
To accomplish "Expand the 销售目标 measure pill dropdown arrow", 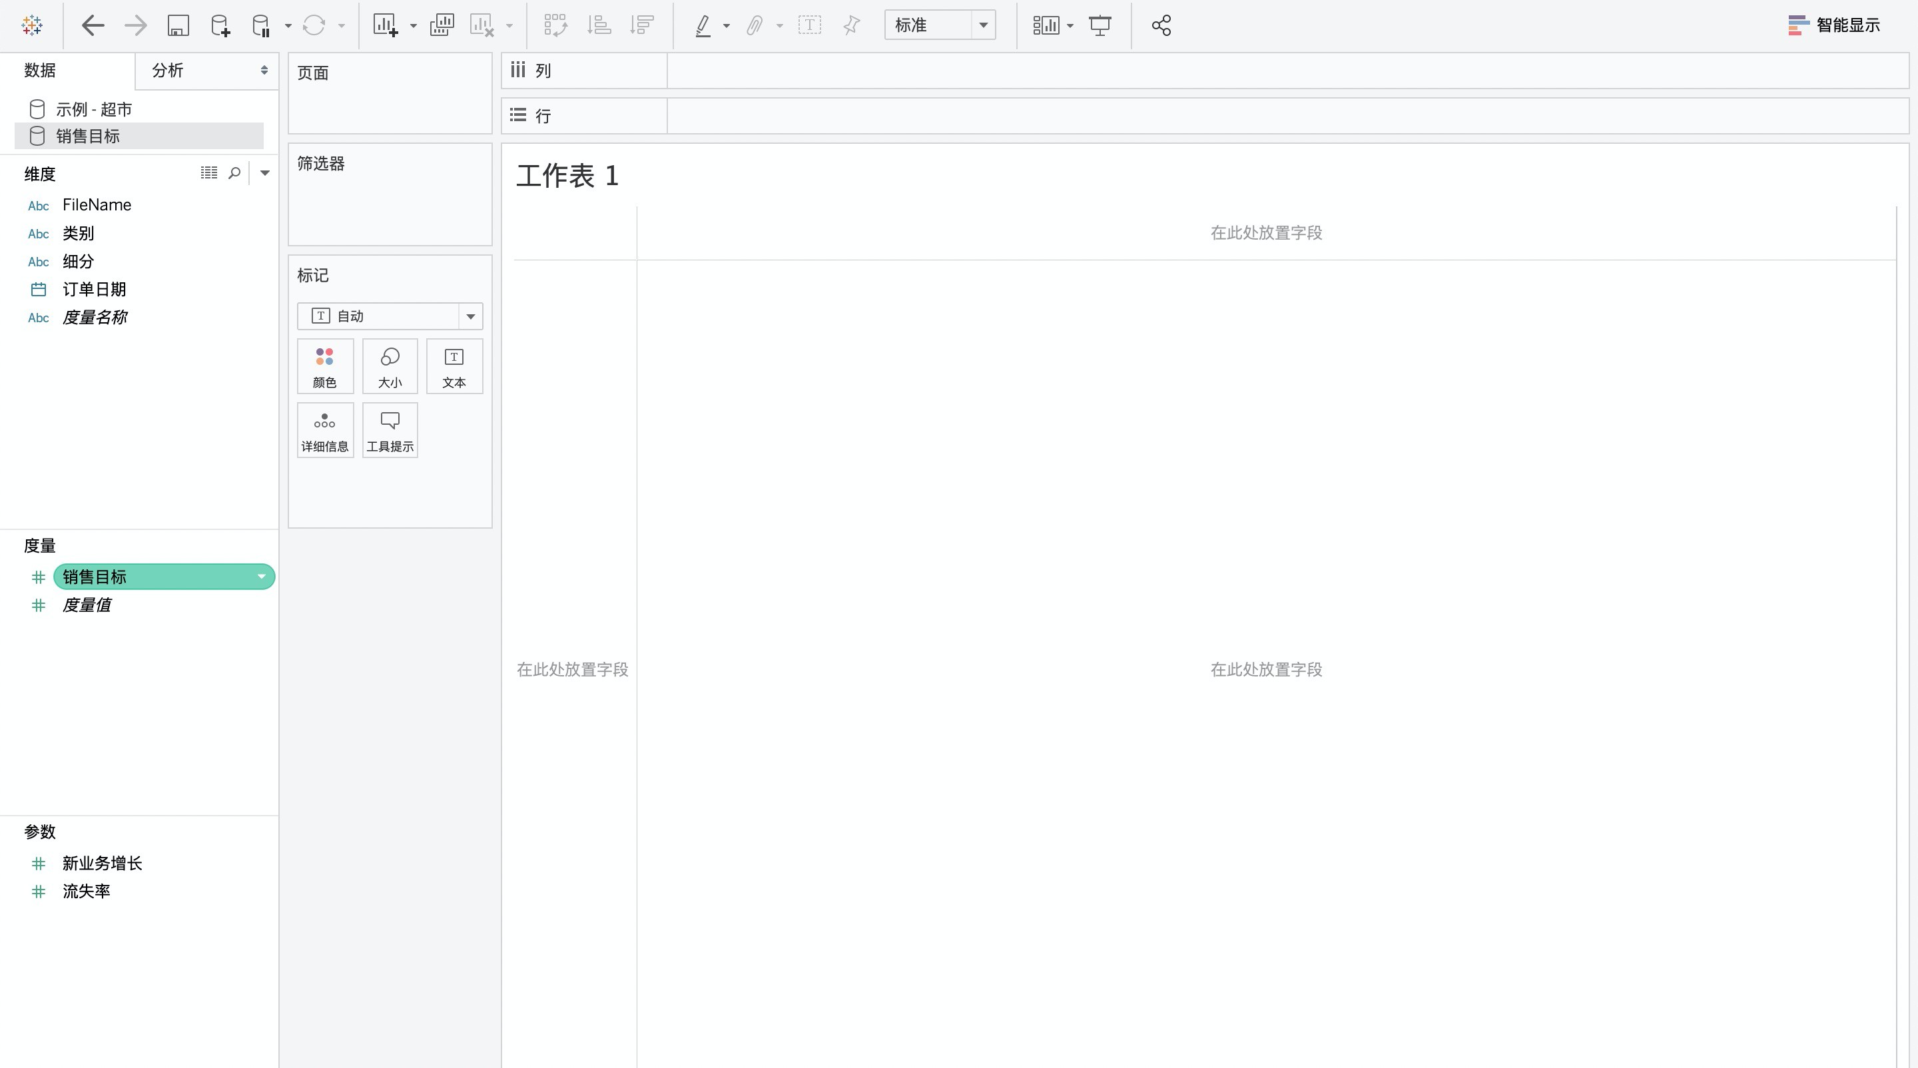I will [261, 577].
